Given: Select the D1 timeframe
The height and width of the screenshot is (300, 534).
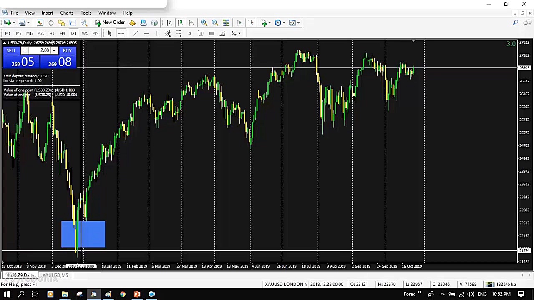Looking at the screenshot, I should pos(73,33).
